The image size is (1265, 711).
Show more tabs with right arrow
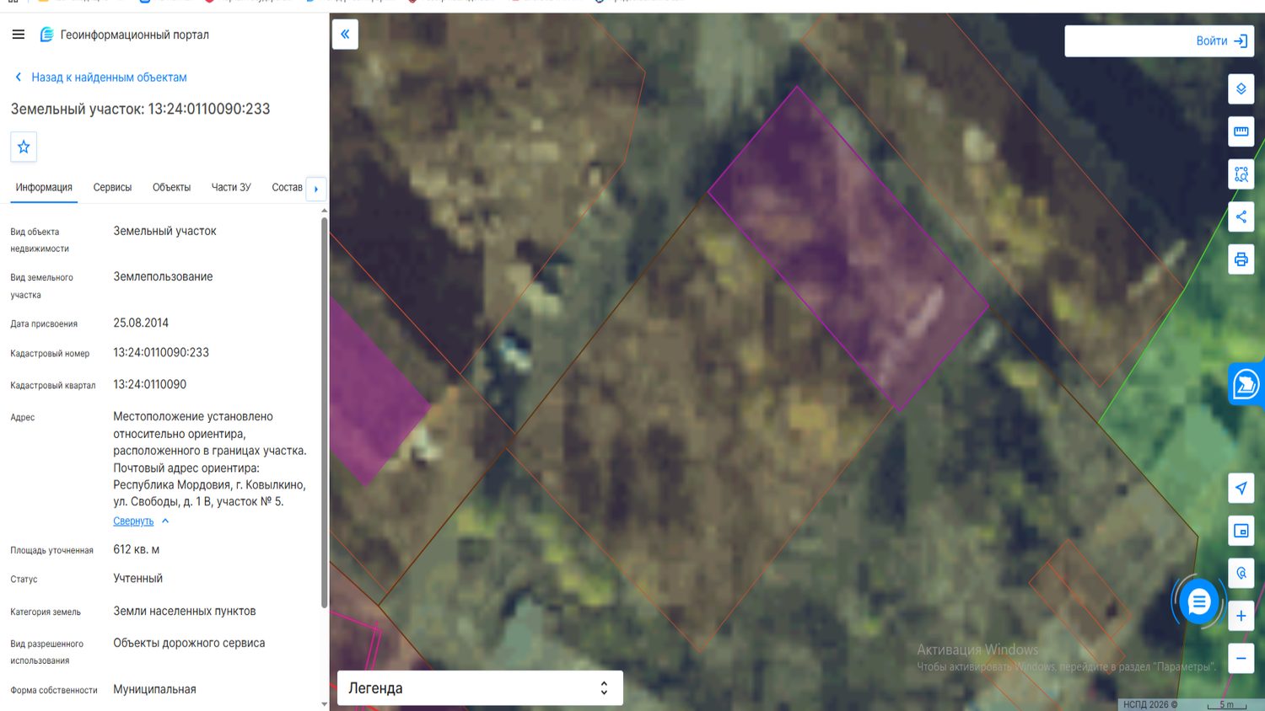[x=316, y=189]
